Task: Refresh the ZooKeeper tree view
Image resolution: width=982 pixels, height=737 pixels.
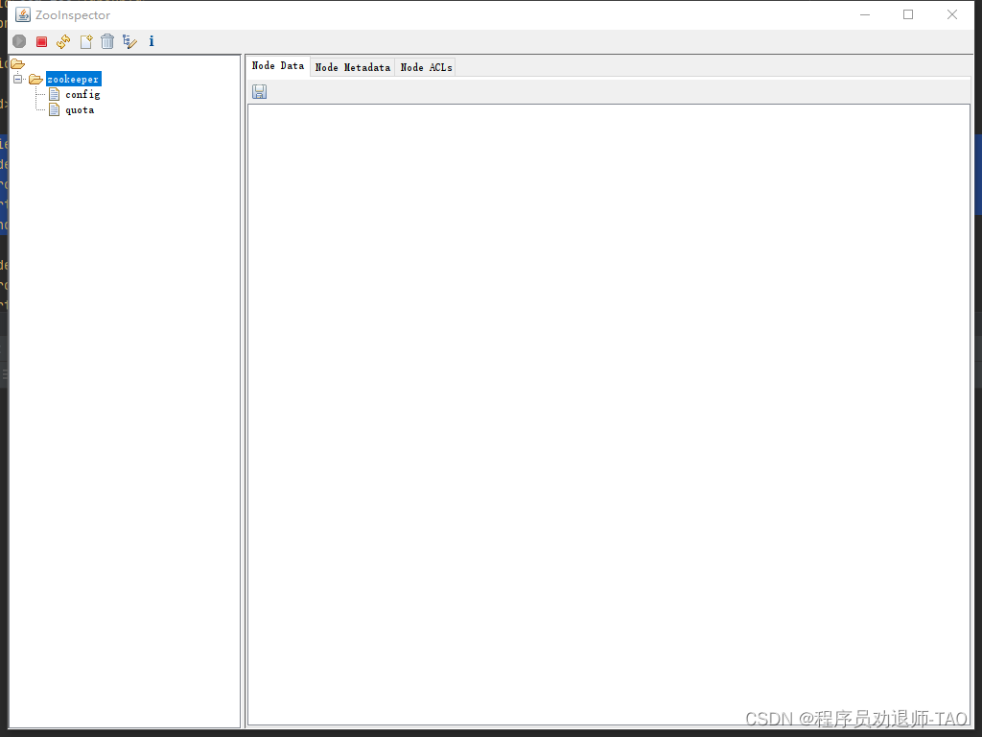Action: coord(63,41)
